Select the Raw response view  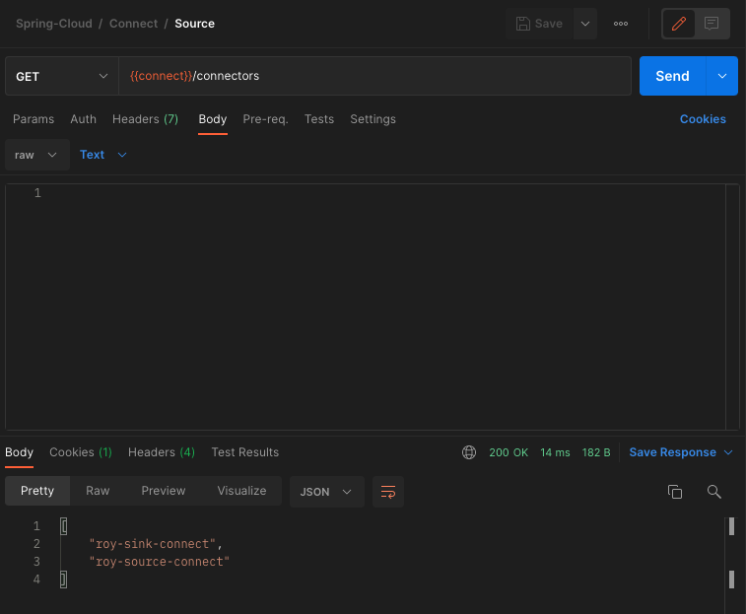point(98,491)
